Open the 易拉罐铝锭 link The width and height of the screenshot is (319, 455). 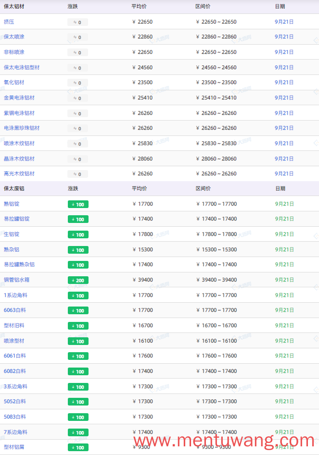pos(16,219)
